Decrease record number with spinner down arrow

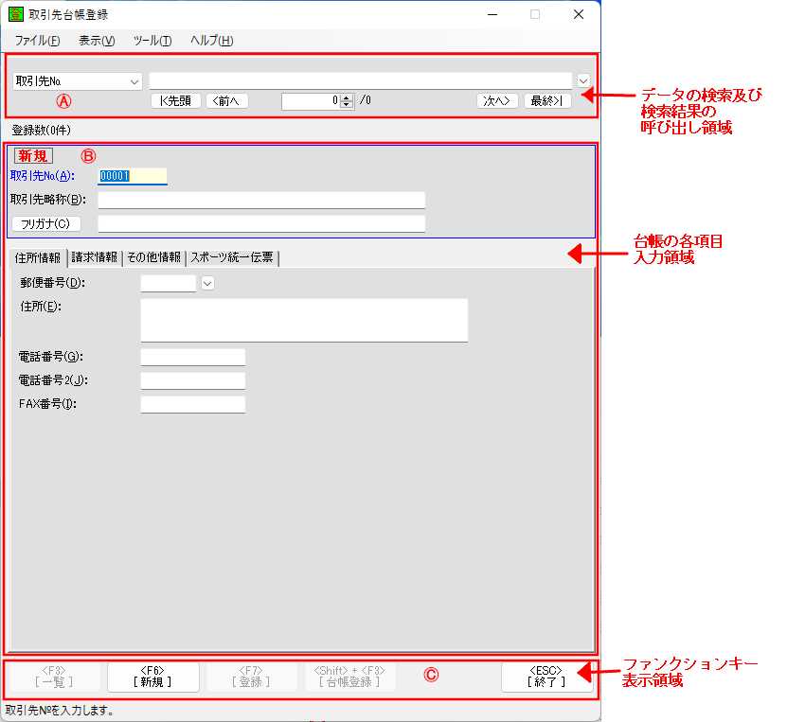(x=347, y=105)
